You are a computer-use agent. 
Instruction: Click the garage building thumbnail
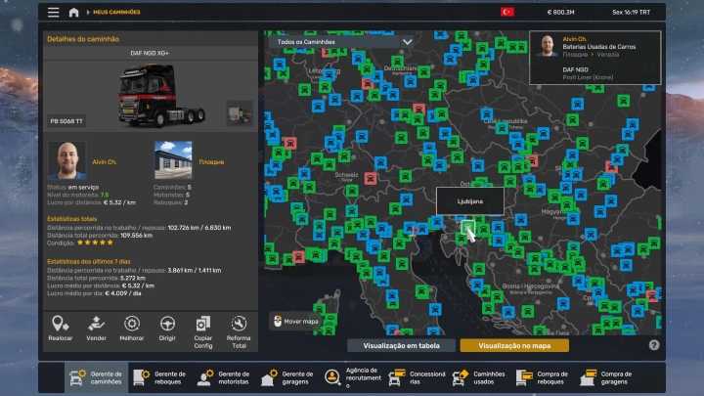(173, 160)
